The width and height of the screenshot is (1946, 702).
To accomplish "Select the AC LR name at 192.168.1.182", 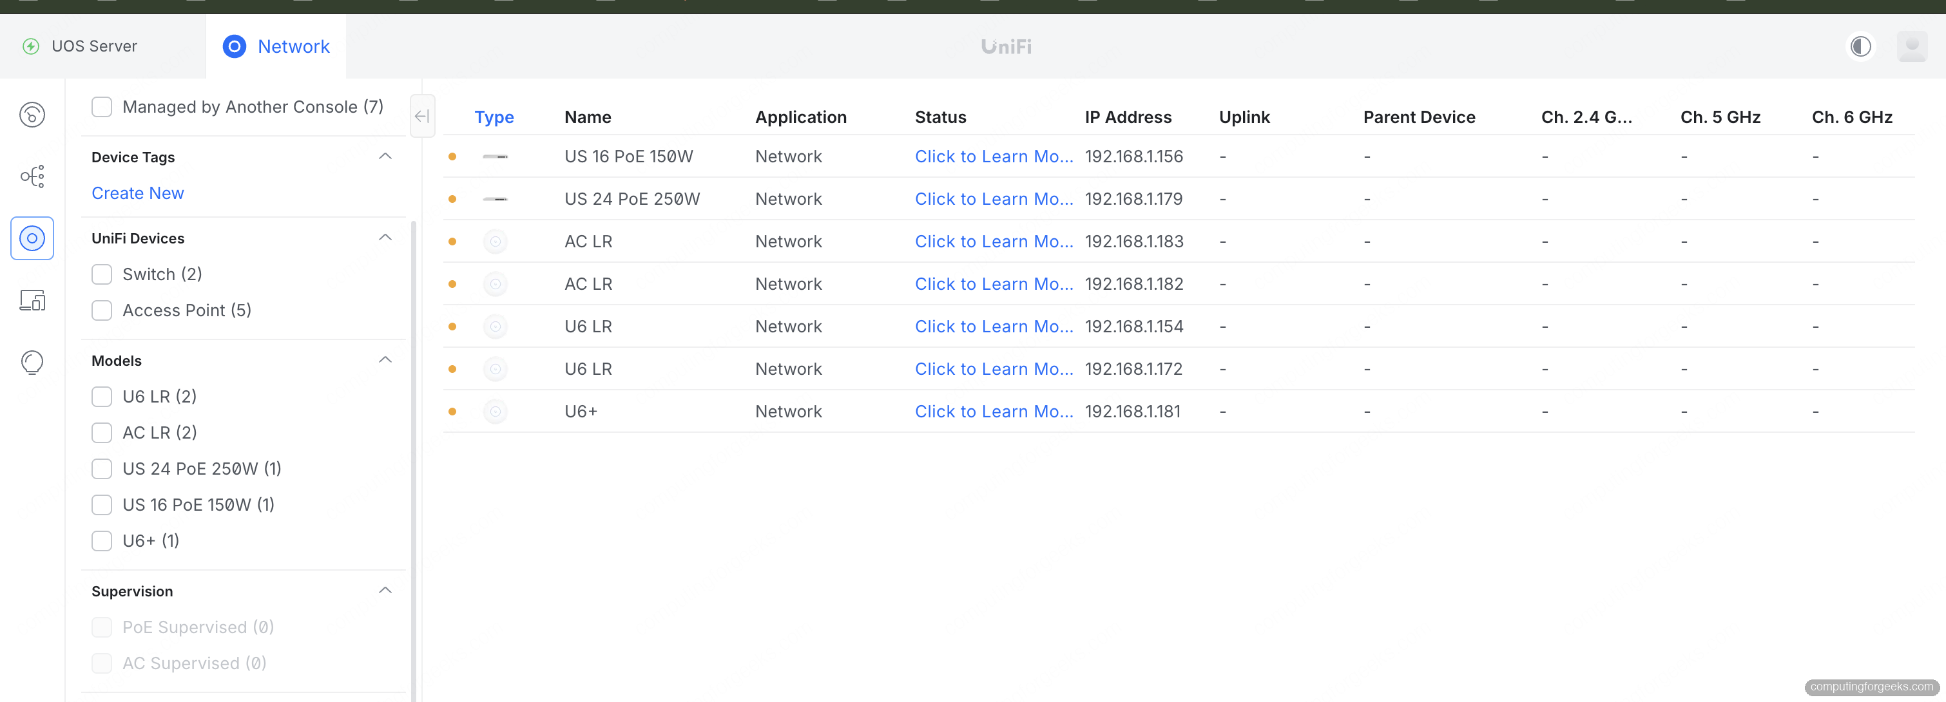I will [x=588, y=285].
